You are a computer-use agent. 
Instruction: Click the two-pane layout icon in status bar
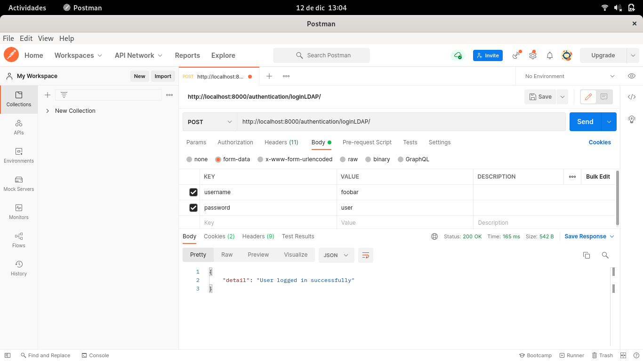[x=623, y=355]
